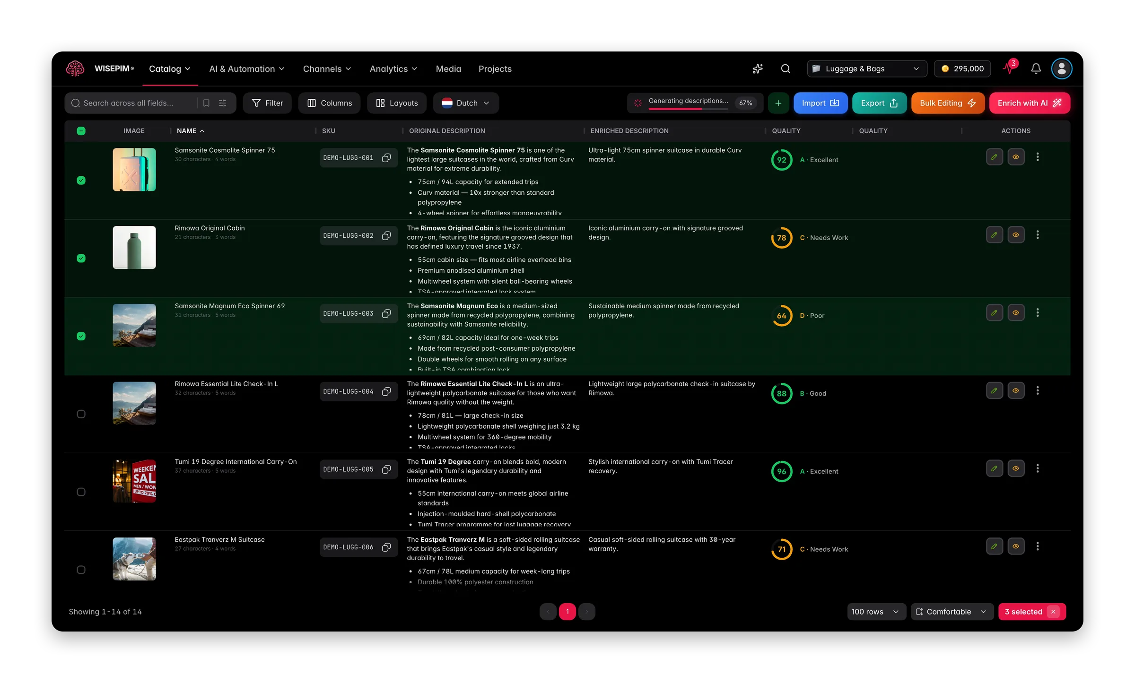Screen dimensions: 1135x683
Task: Edit Rimowa Essential Lite Check-In L pencil icon
Action: coord(994,391)
